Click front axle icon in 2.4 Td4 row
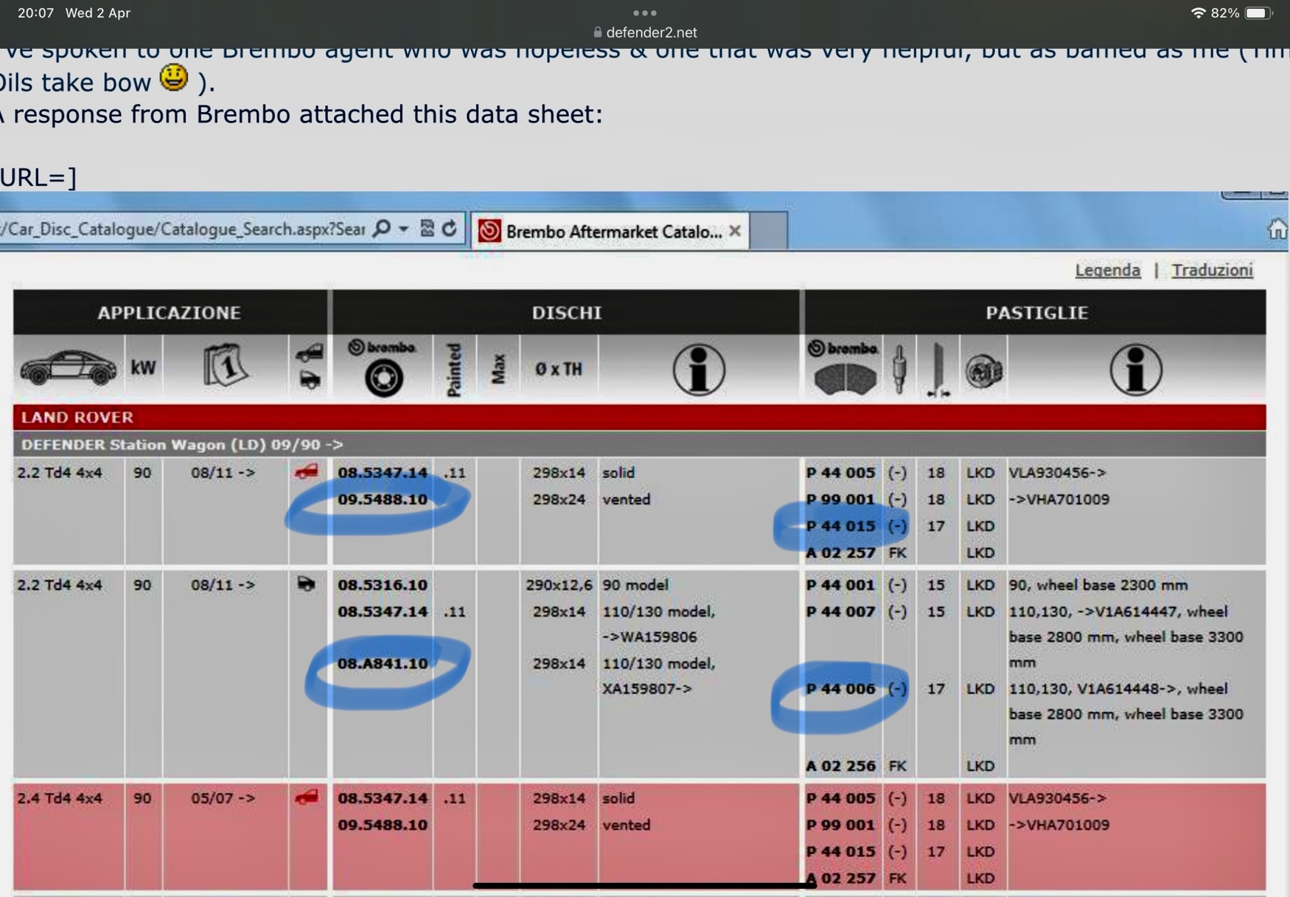Image resolution: width=1290 pixels, height=897 pixels. 307,797
